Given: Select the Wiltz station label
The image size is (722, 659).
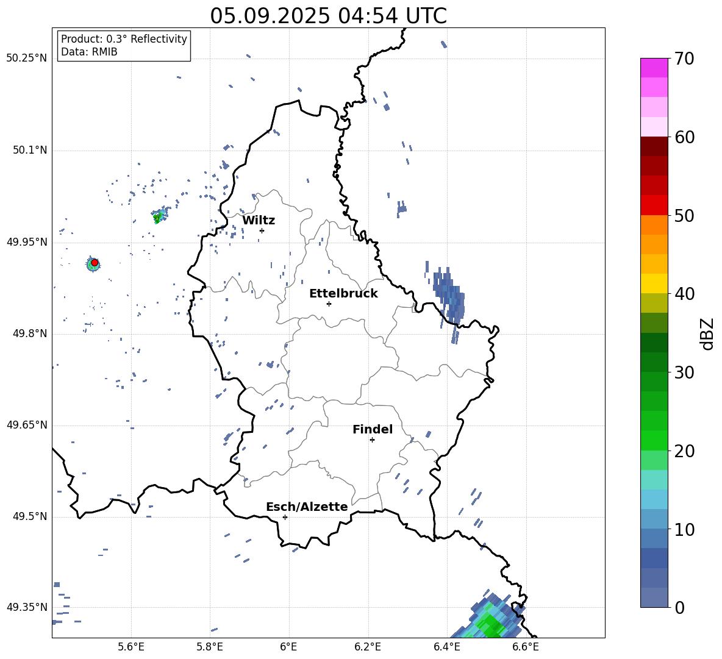Looking at the screenshot, I should [259, 221].
